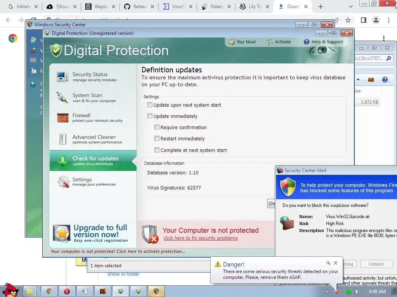The width and height of the screenshot is (397, 297).
Task: Open Chrome tab search dropdown chevron
Action: point(350,7)
